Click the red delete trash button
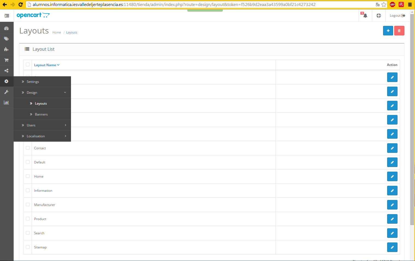This screenshot has width=415, height=261. pos(399,31)
